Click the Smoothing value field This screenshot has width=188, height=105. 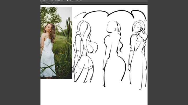[62, 1]
